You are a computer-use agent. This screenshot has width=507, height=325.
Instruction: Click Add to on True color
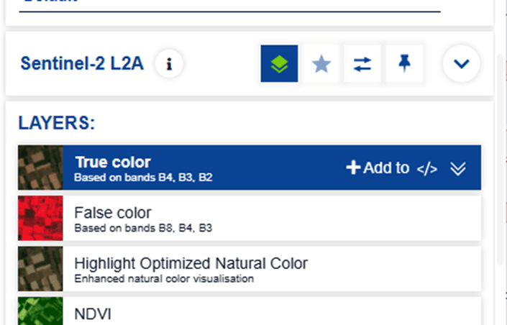[378, 168]
